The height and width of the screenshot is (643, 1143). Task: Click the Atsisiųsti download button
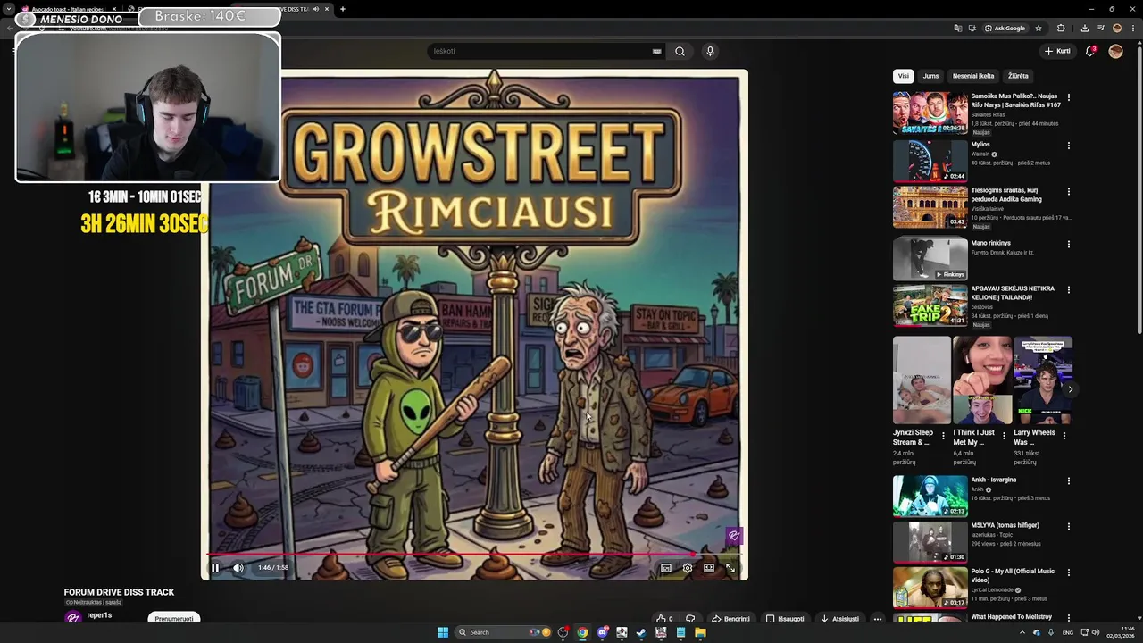[x=840, y=618]
